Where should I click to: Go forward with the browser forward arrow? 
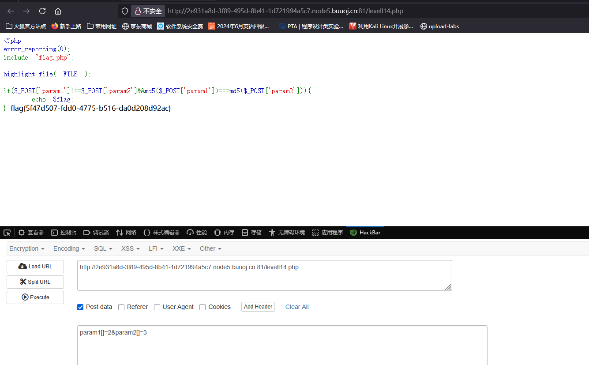tap(26, 11)
